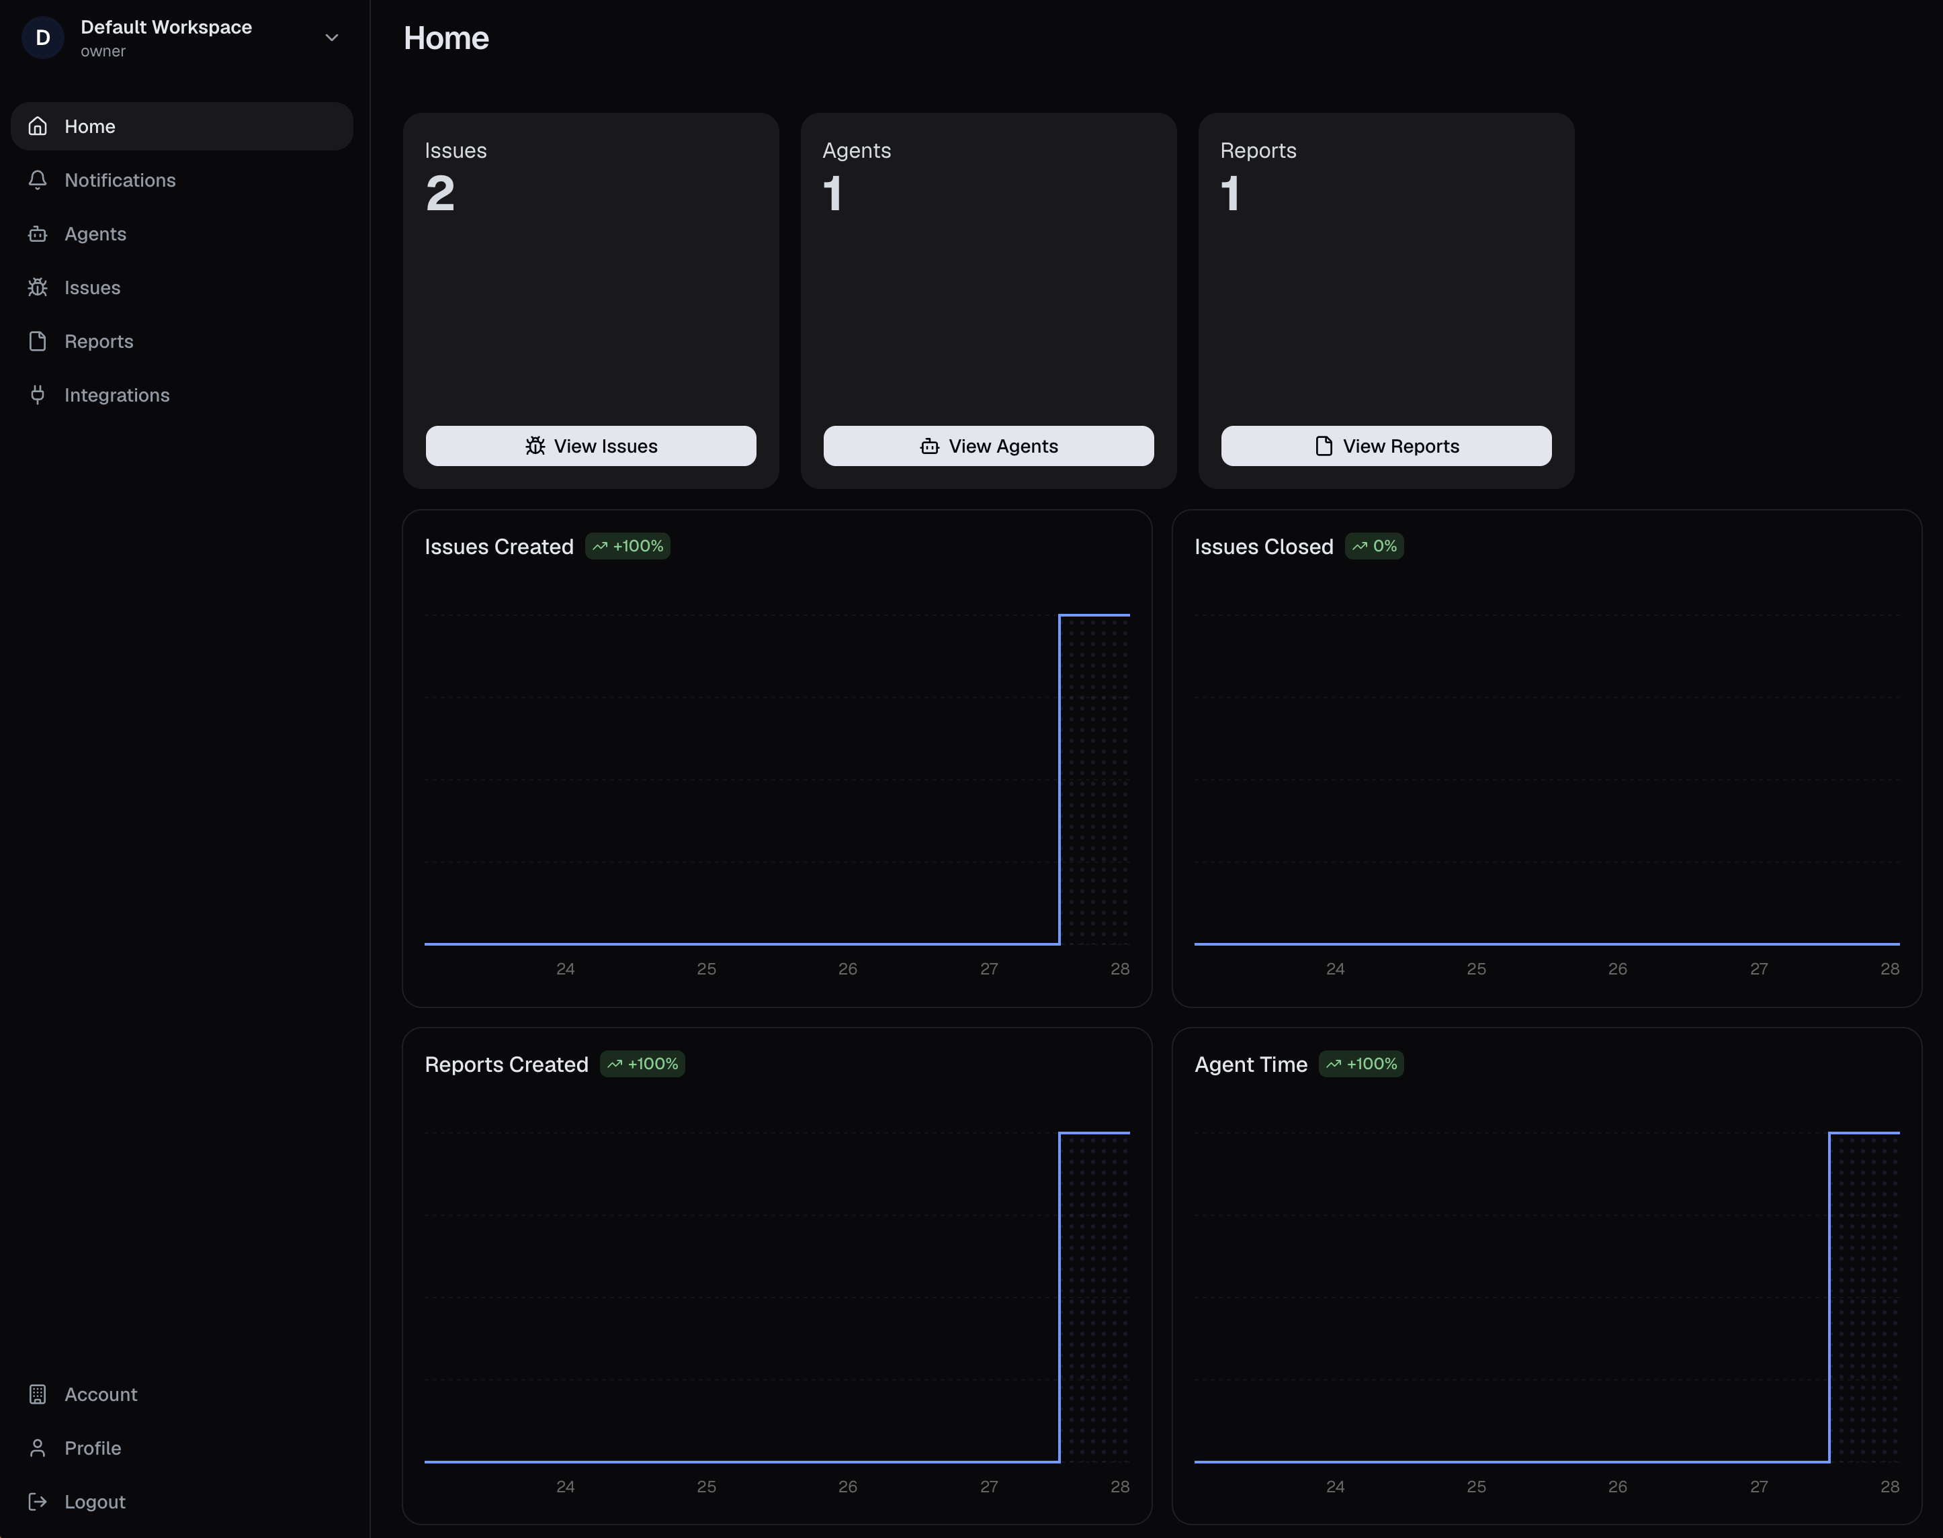
Task: Open the Default Workspace switcher name
Action: 167,27
